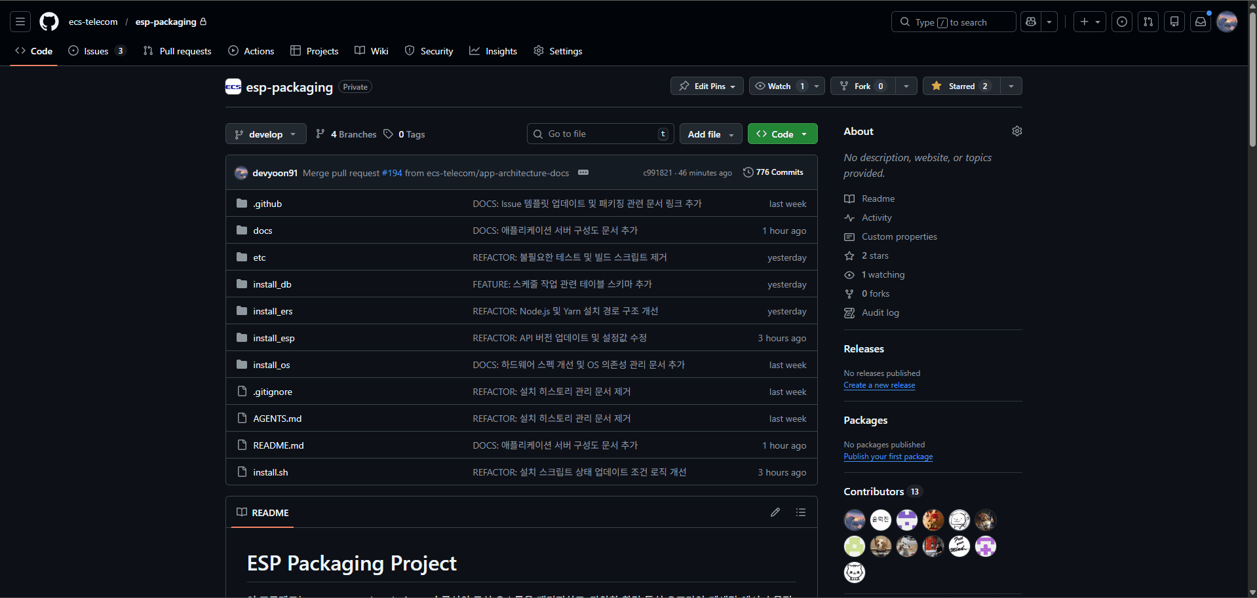Open repositories icon in top header
Image resolution: width=1257 pixels, height=598 pixels.
tap(1174, 22)
